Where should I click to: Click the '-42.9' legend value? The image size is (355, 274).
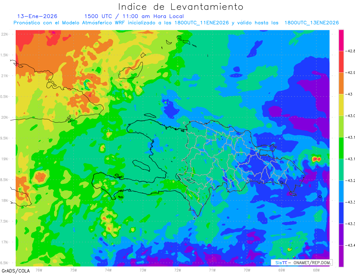tap(351, 73)
